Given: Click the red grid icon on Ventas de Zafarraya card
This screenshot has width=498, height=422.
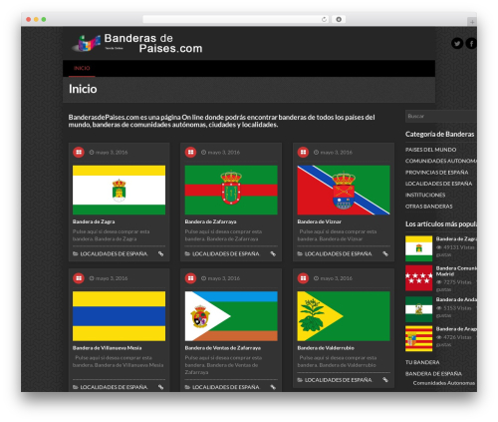Looking at the screenshot, I should [190, 278].
